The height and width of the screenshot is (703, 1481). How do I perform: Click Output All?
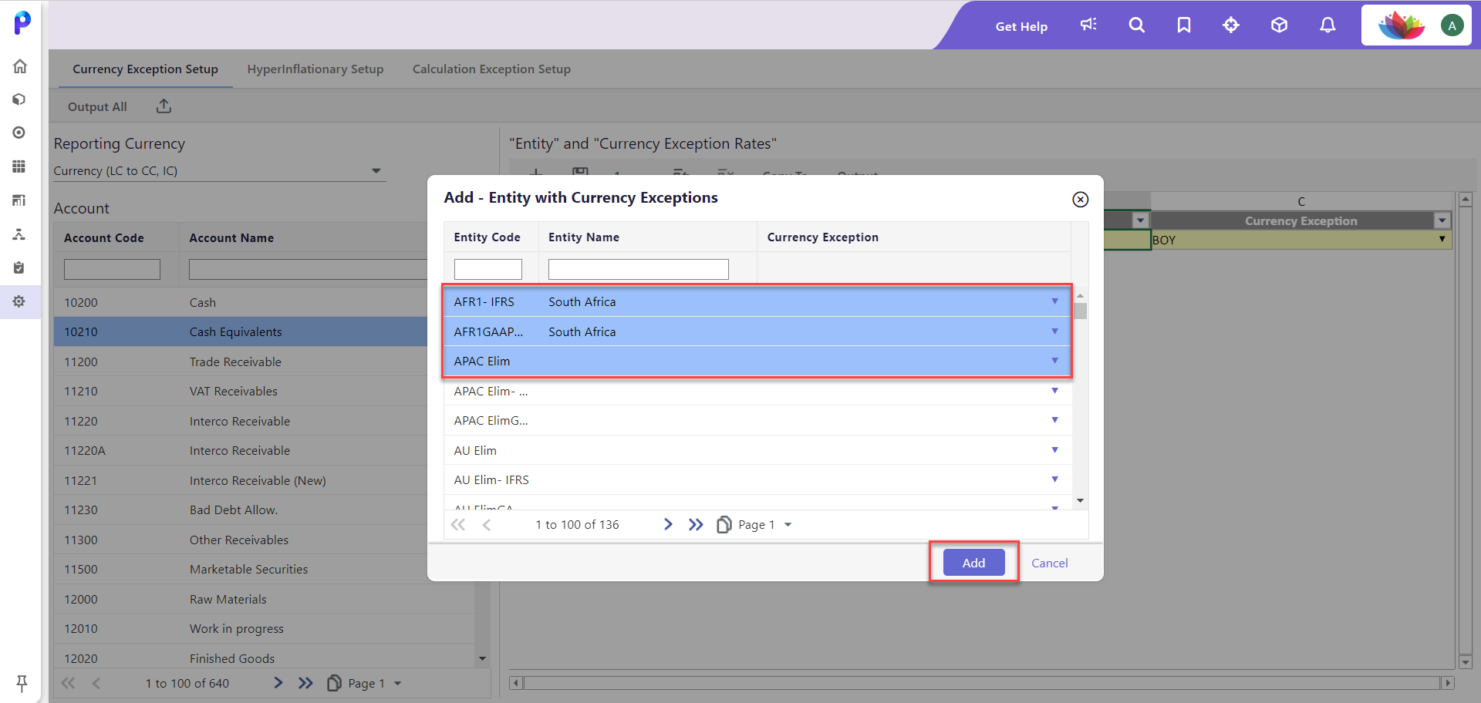point(97,107)
